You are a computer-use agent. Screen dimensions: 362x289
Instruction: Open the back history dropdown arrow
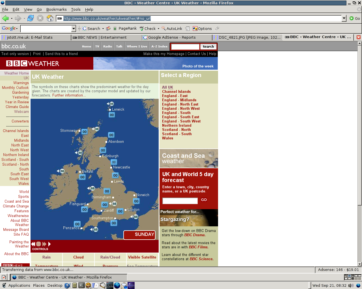click(12, 19)
